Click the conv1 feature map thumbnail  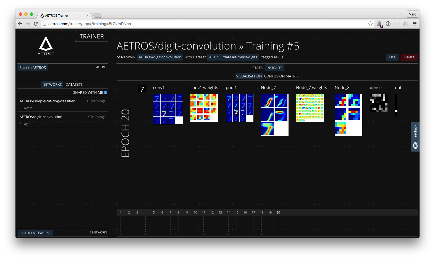(x=168, y=109)
